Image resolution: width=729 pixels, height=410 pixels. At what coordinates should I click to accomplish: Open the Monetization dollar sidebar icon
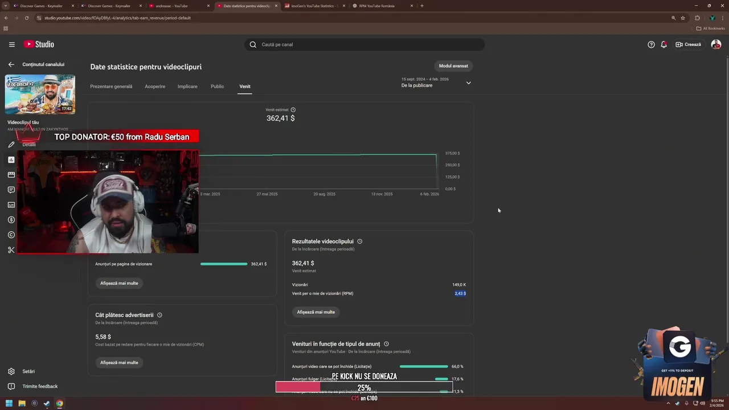click(x=11, y=220)
